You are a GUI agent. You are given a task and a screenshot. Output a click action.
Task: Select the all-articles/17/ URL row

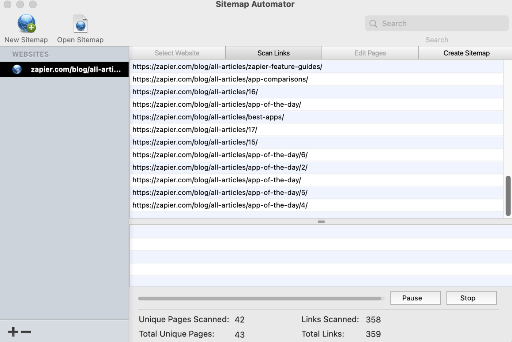click(x=316, y=130)
